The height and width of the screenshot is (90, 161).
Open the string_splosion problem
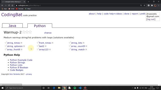(x=15, y=46)
